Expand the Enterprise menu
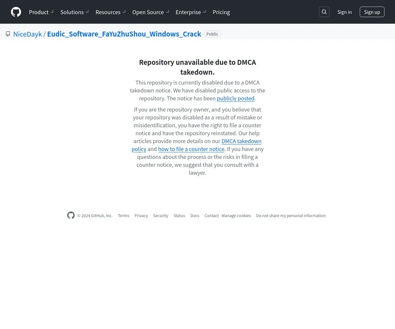The image size is (395, 329). (191, 12)
